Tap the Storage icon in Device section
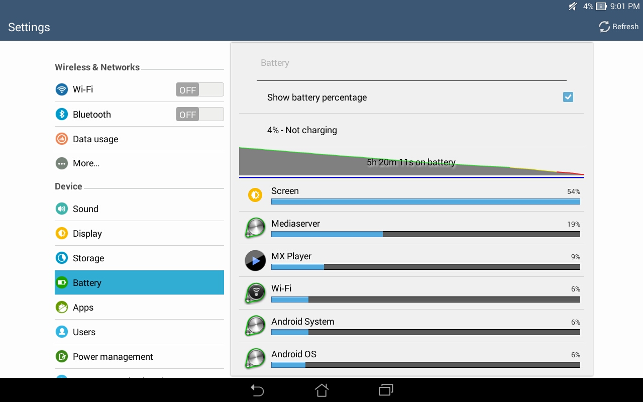The height and width of the screenshot is (402, 643). point(61,258)
